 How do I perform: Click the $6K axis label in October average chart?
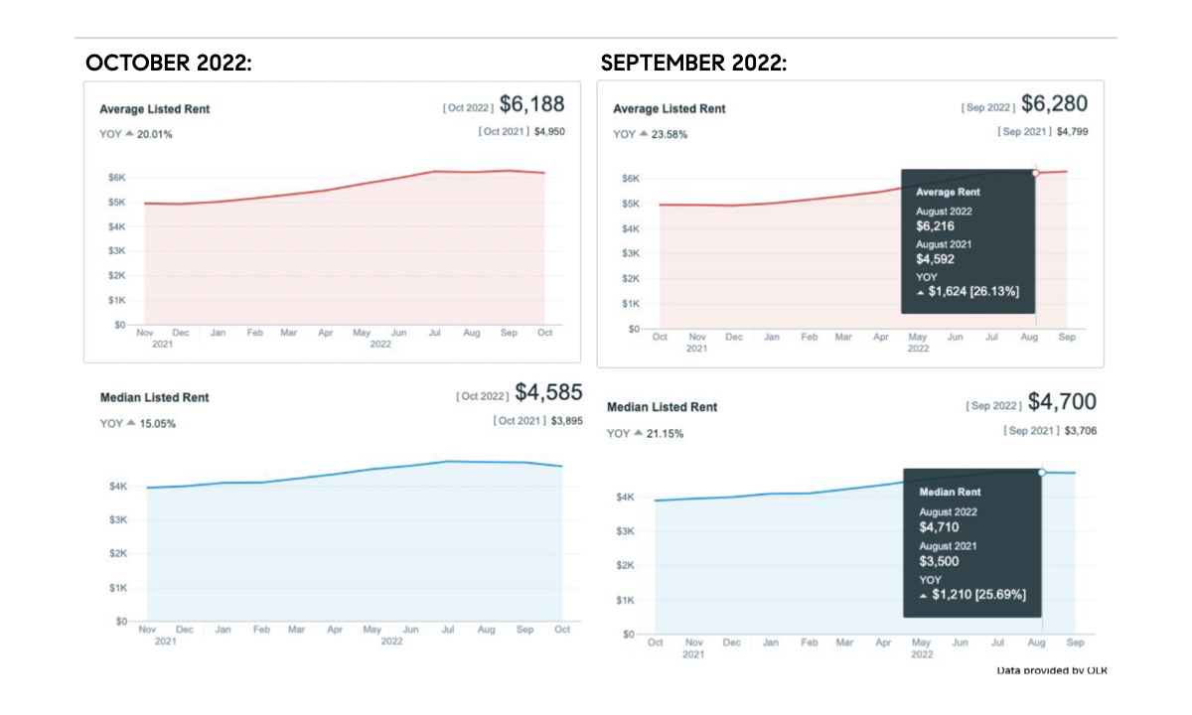click(x=117, y=178)
